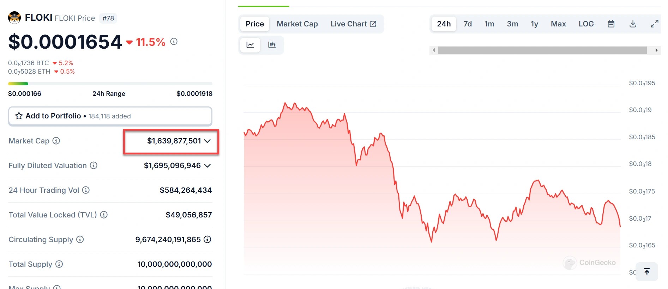The height and width of the screenshot is (289, 668).
Task: Switch to candlestick chart icon
Action: tap(272, 45)
